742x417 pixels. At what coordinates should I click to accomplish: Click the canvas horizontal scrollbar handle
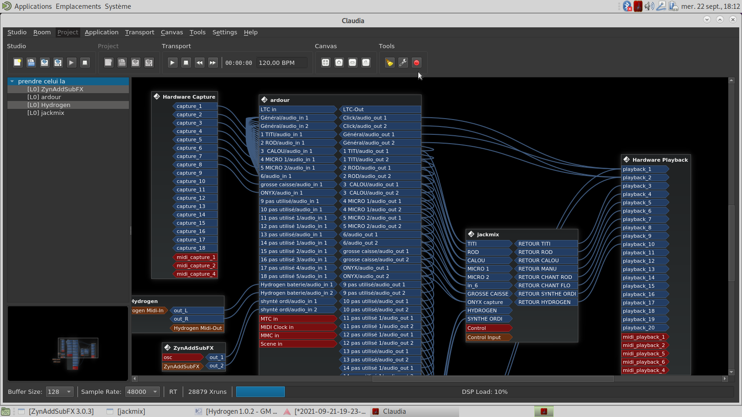493,379
